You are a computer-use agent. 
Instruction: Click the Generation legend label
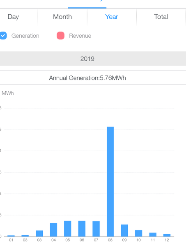(x=25, y=36)
